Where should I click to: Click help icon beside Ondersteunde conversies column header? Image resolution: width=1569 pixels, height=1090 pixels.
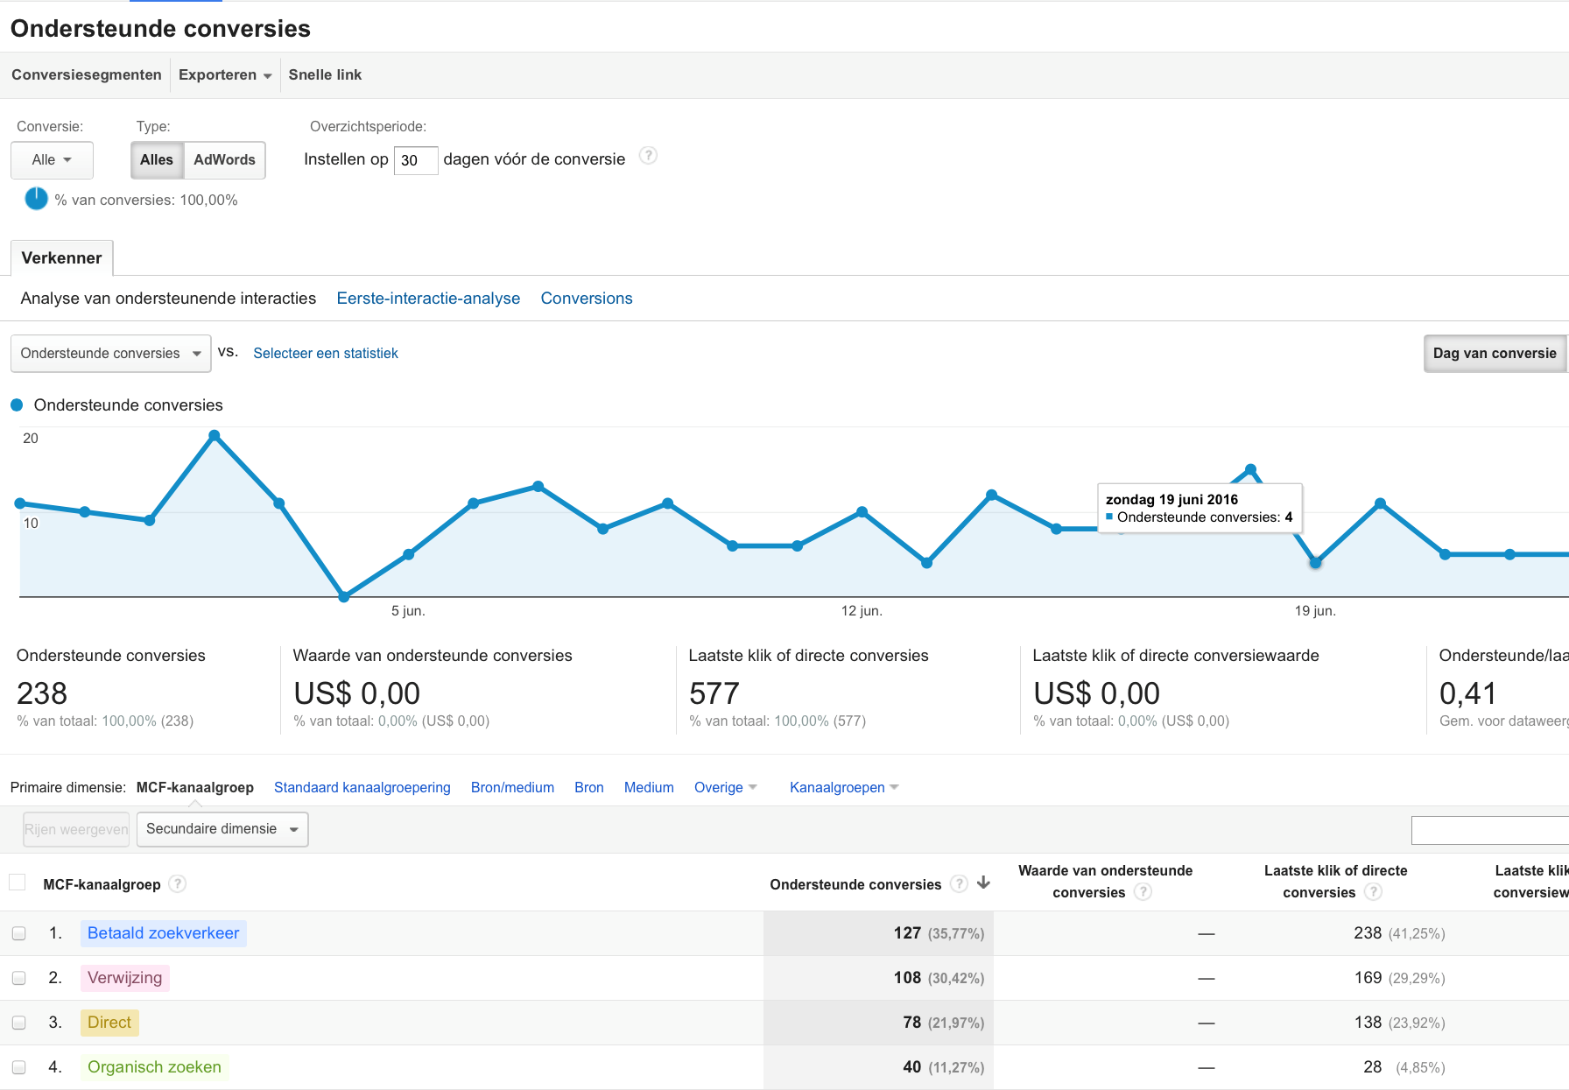[x=960, y=883]
